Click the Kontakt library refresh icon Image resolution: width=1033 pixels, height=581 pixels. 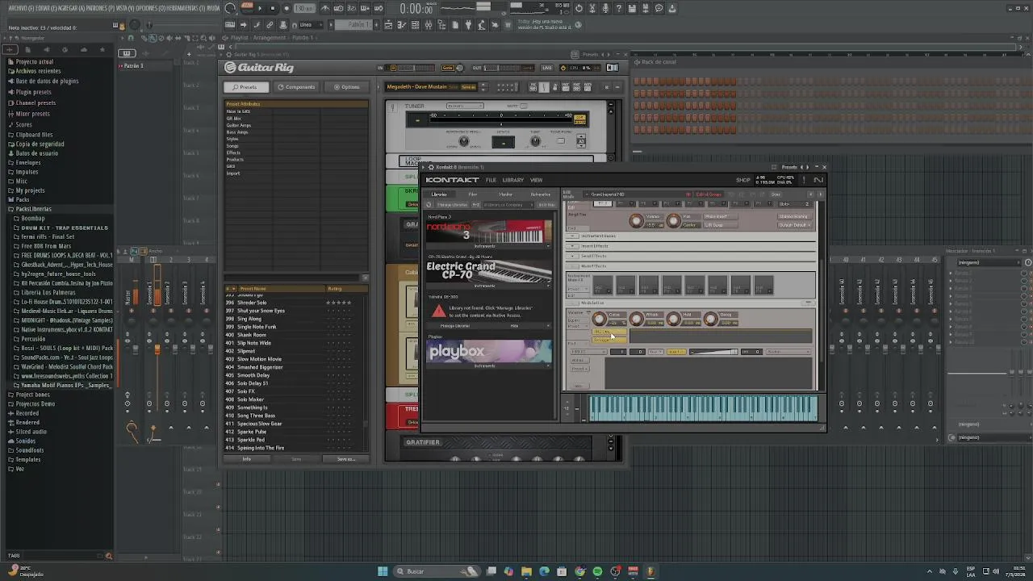[x=429, y=204]
